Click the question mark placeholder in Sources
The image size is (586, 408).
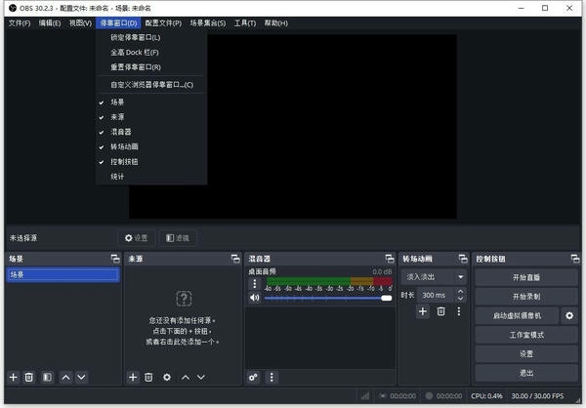[184, 299]
